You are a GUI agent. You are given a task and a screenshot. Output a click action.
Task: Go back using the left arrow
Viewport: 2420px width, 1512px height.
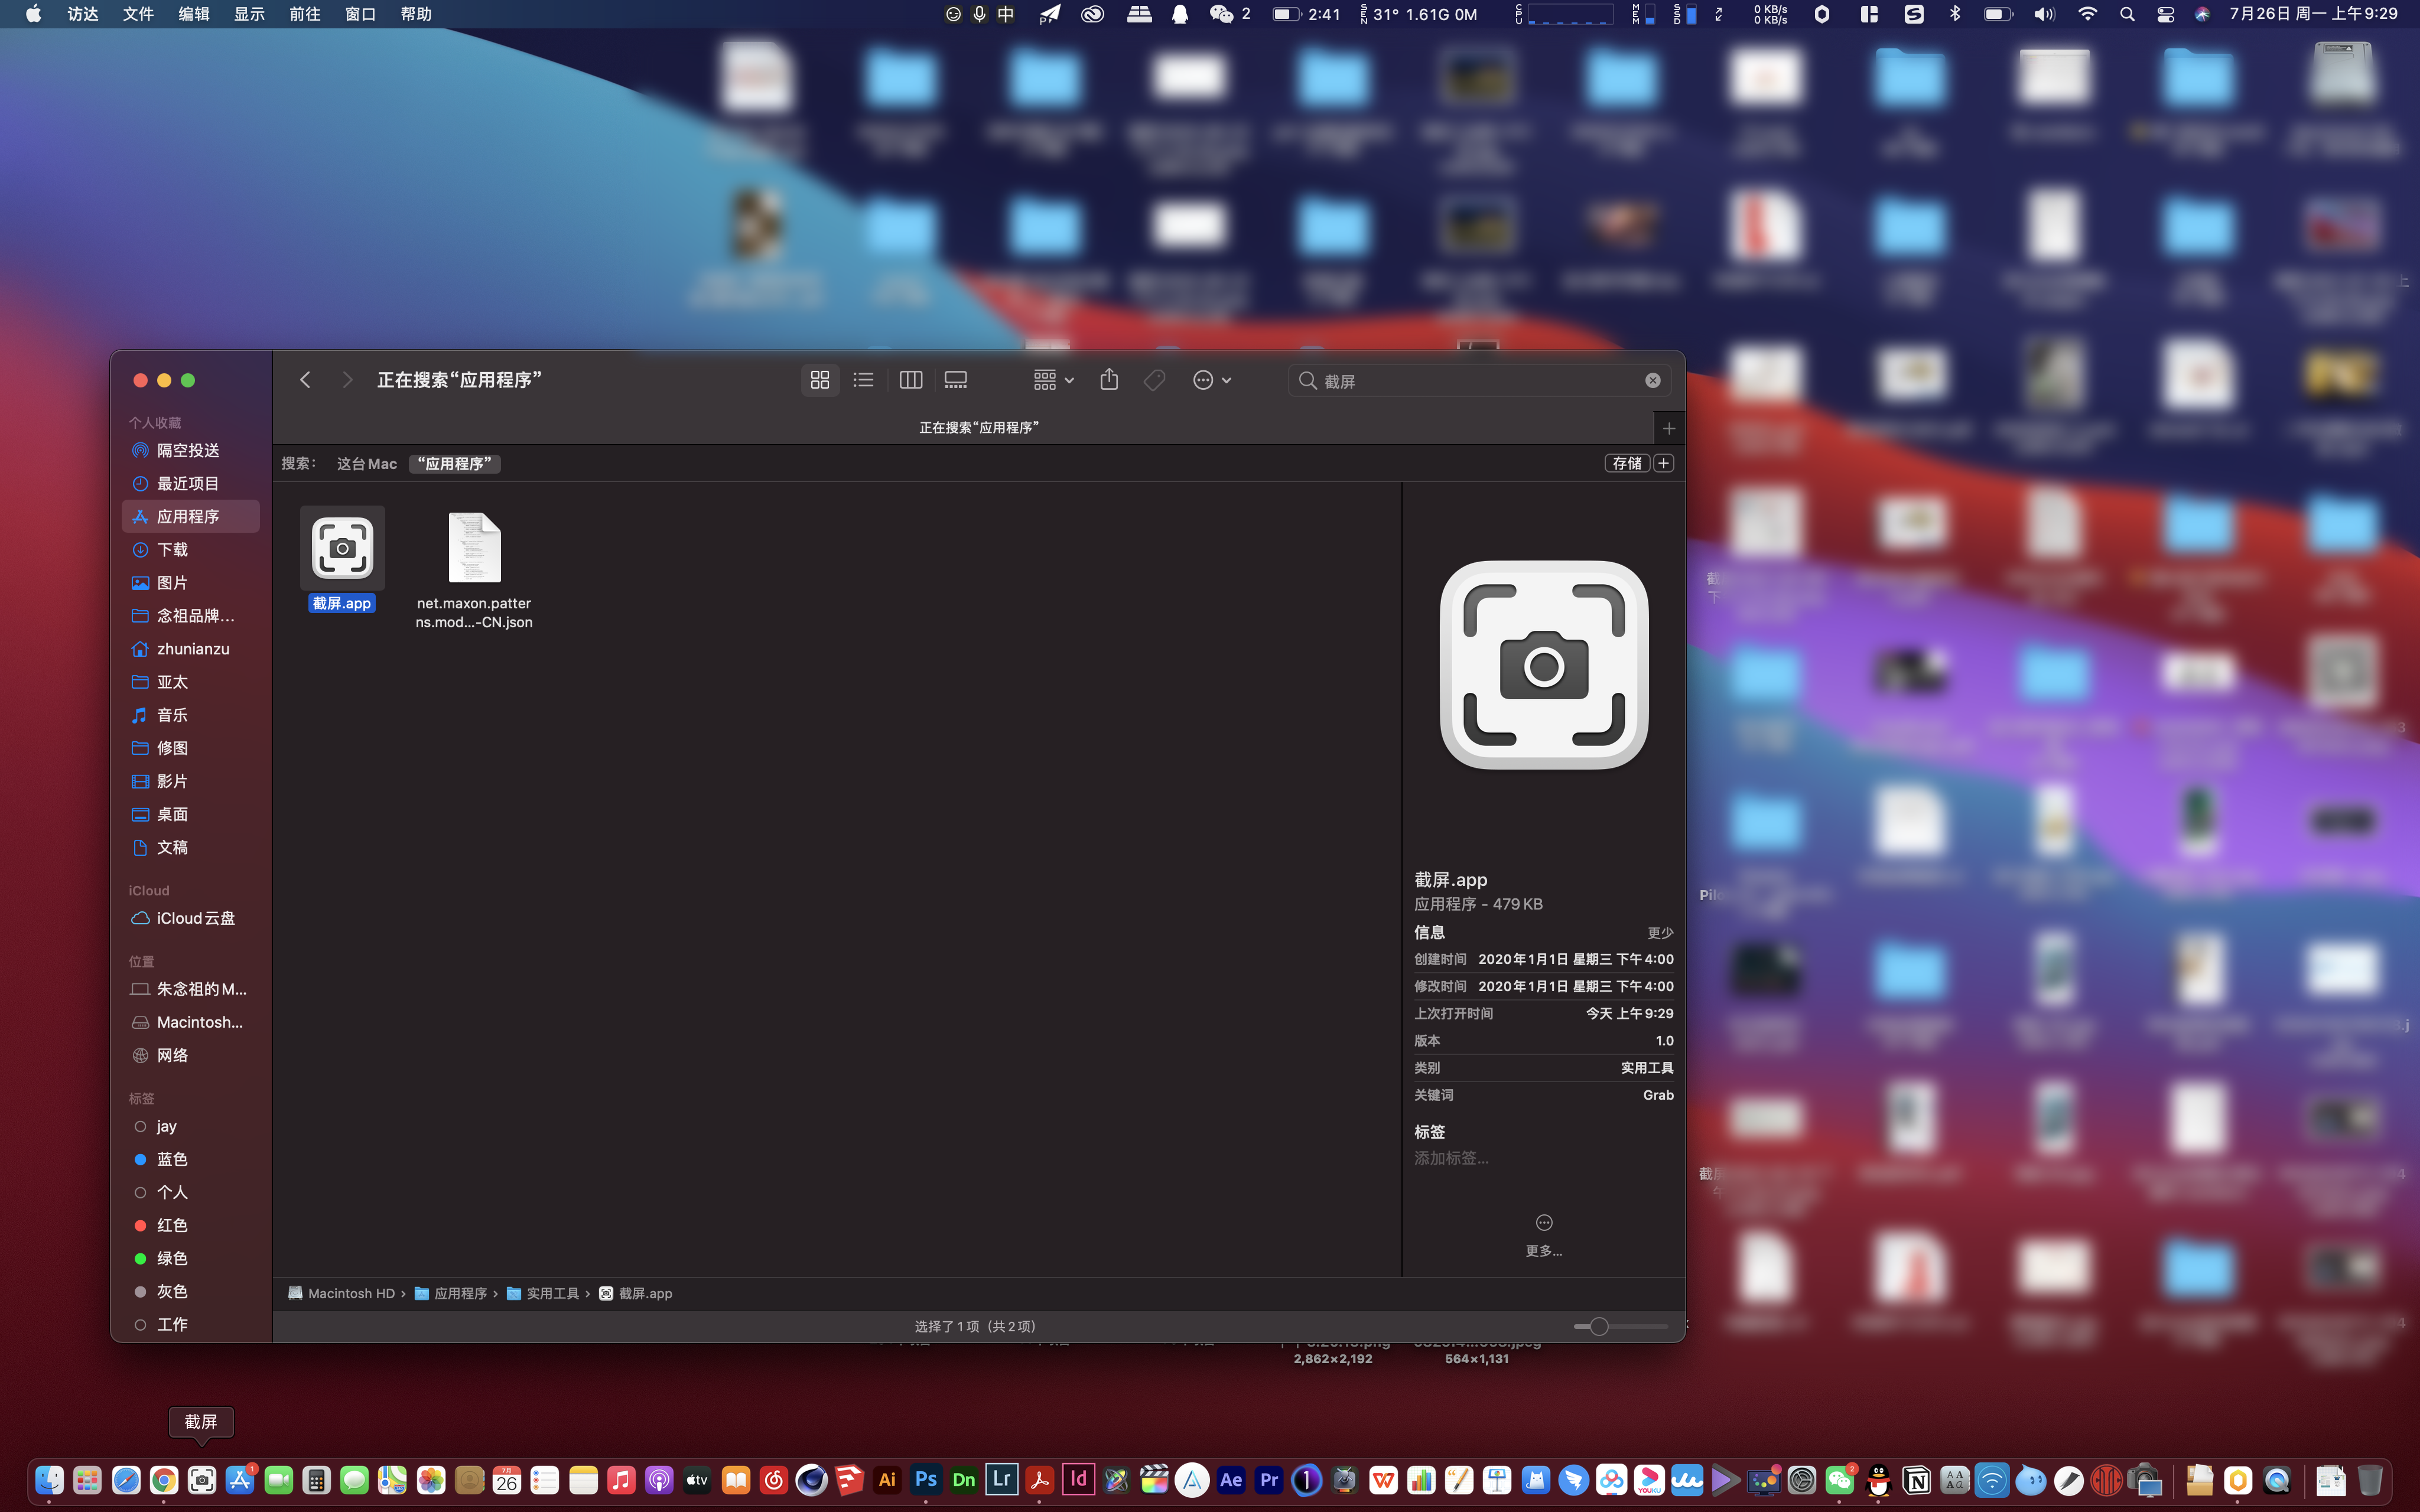click(306, 380)
